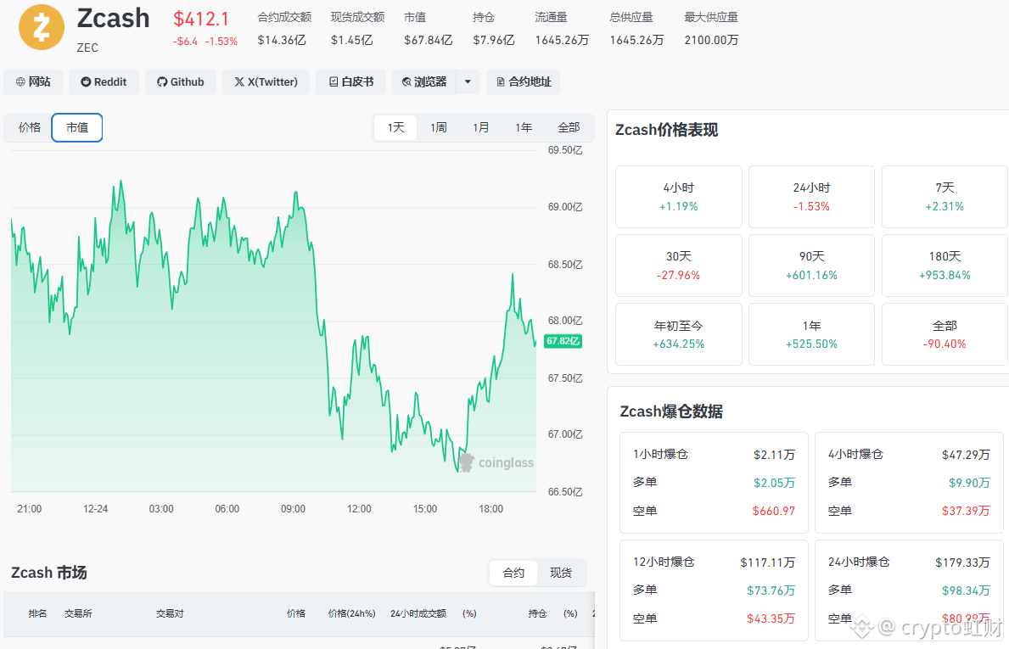Click the Github octocat icon
1009x649 pixels.
click(162, 81)
